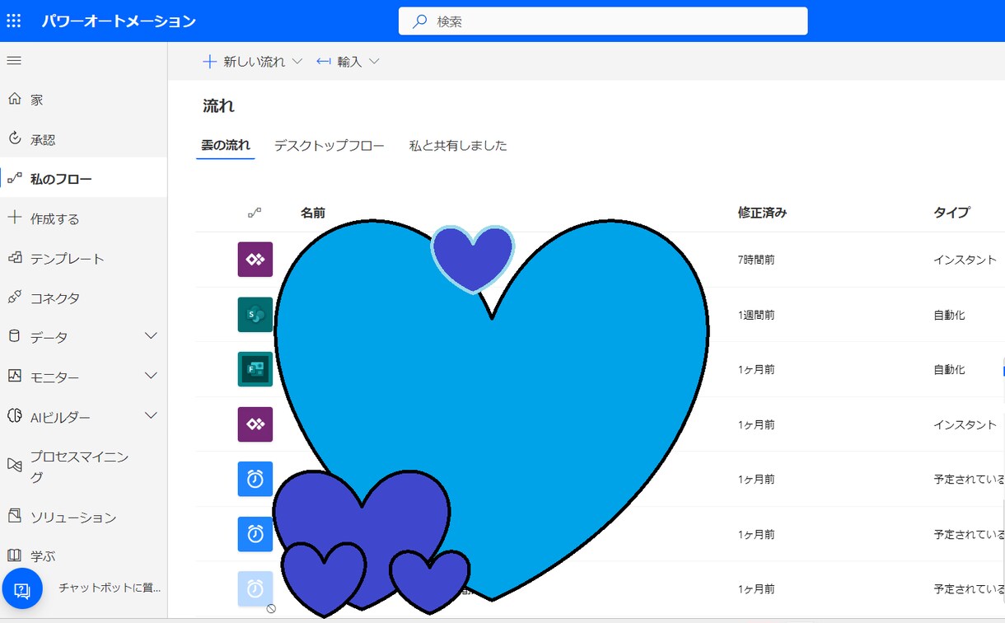This screenshot has height=623, width=1005.
Task: Click the コネクタ plug icon
Action: point(14,297)
